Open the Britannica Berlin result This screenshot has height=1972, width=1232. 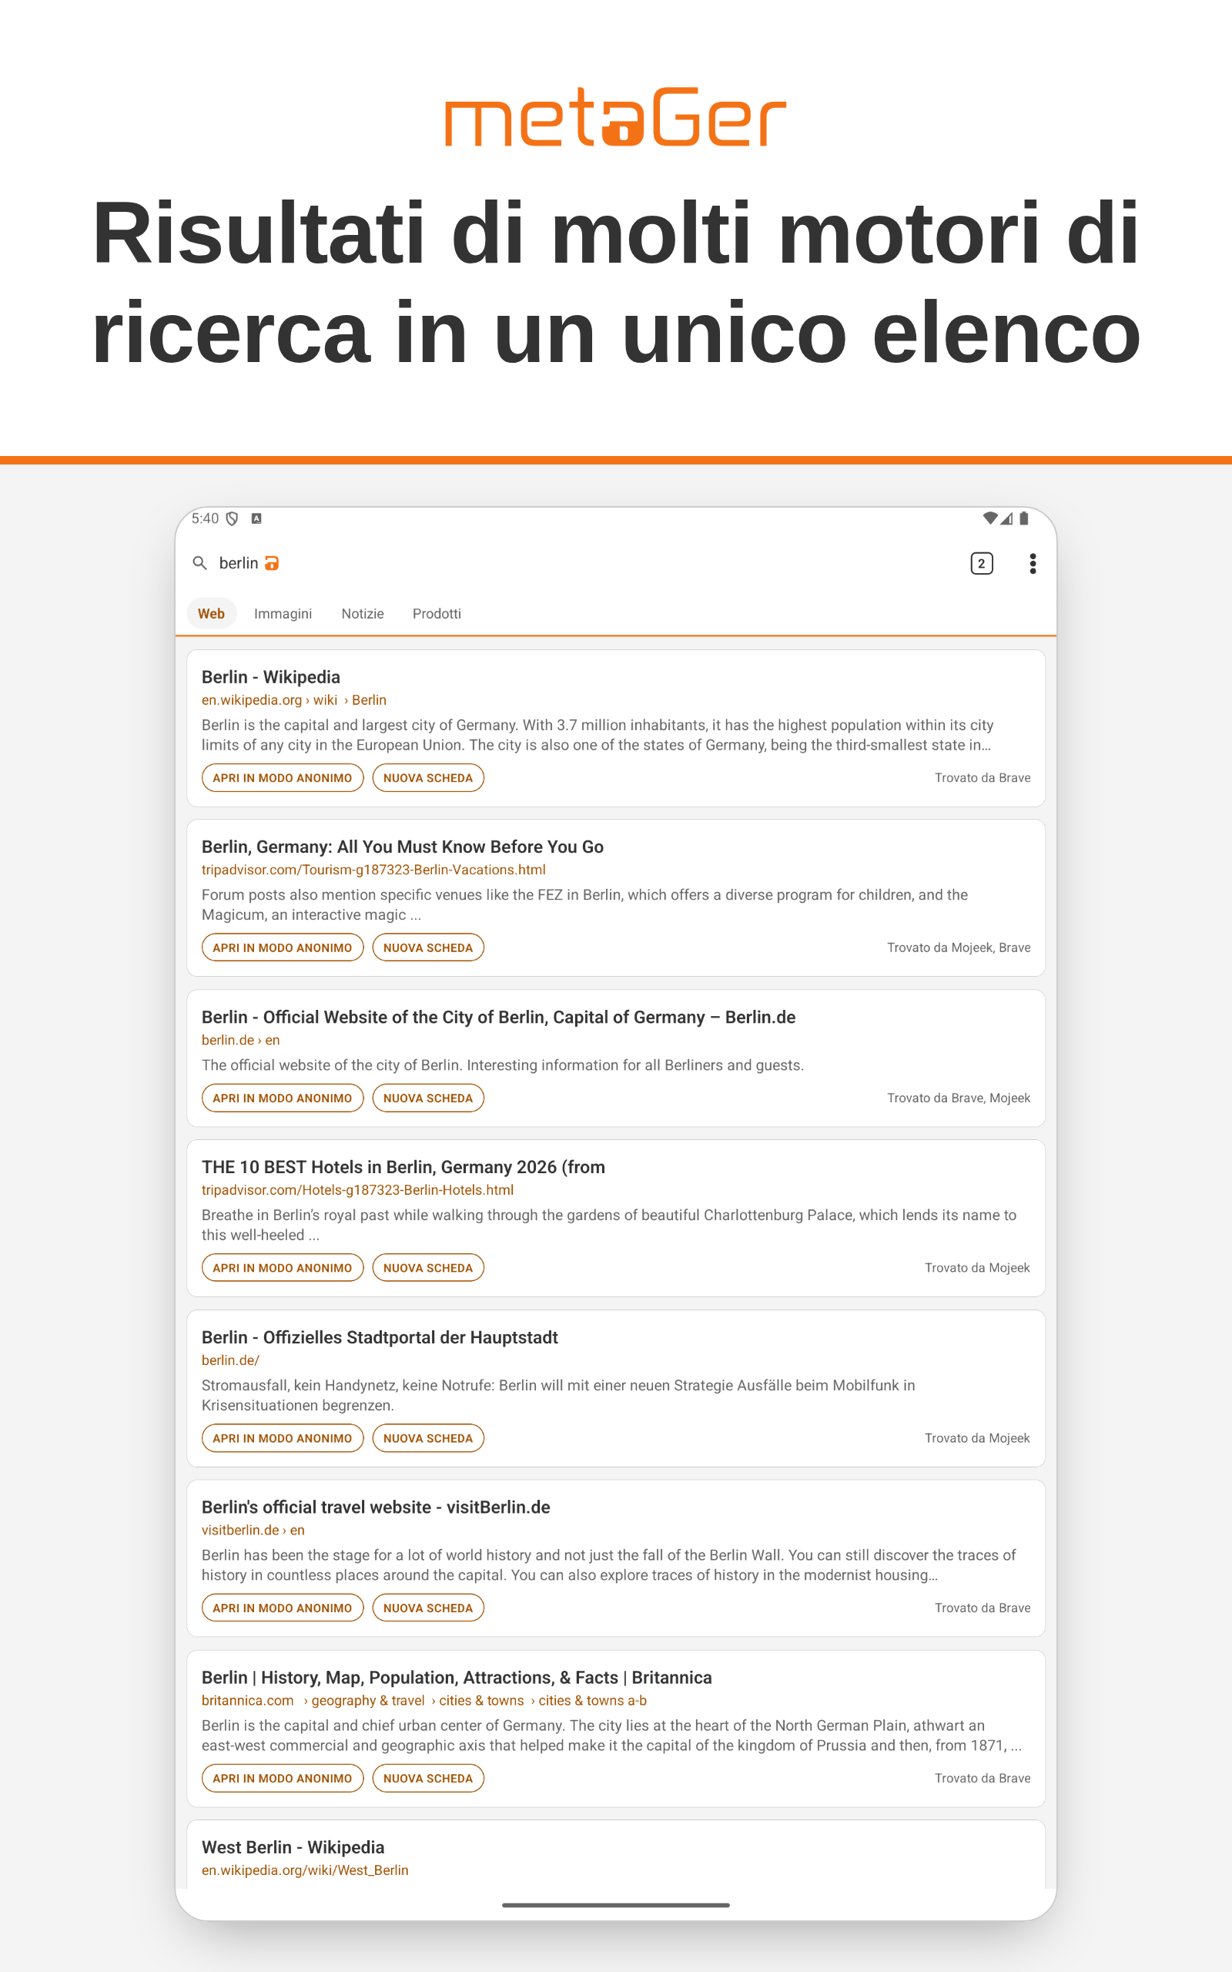(457, 1678)
